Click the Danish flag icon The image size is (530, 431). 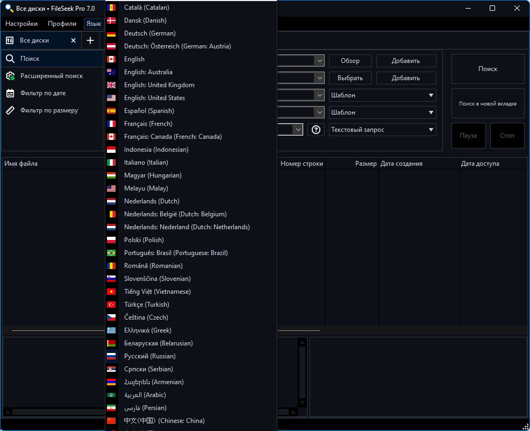point(111,20)
